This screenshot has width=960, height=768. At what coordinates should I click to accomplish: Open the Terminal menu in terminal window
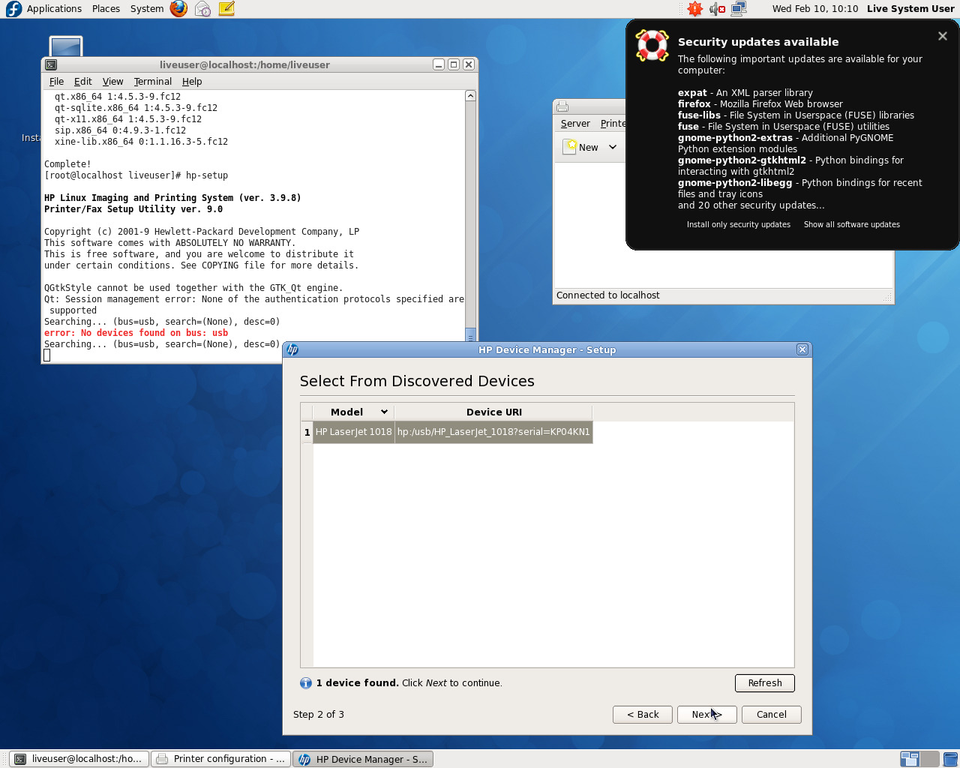coord(152,82)
